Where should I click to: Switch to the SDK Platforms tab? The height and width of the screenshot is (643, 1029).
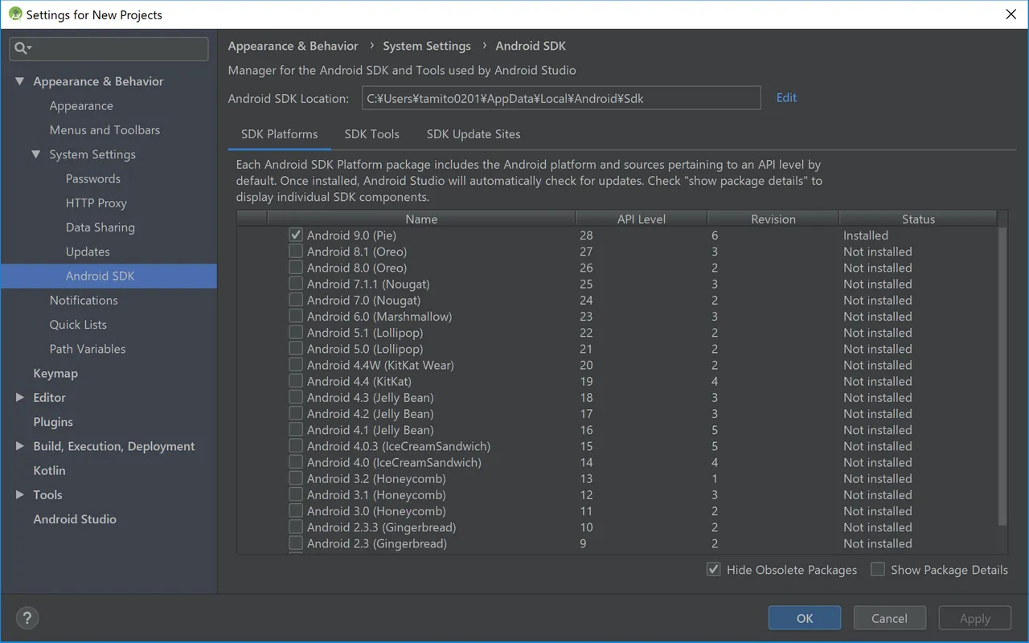pyautogui.click(x=279, y=134)
